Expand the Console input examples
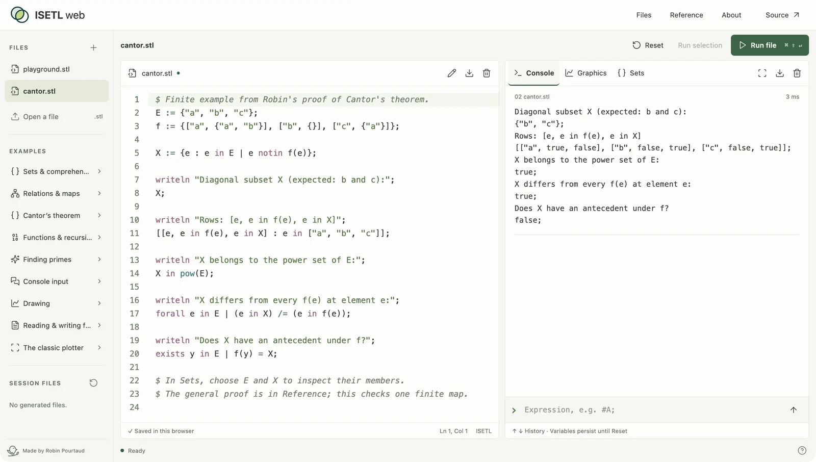Image resolution: width=816 pixels, height=462 pixels. [x=57, y=281]
